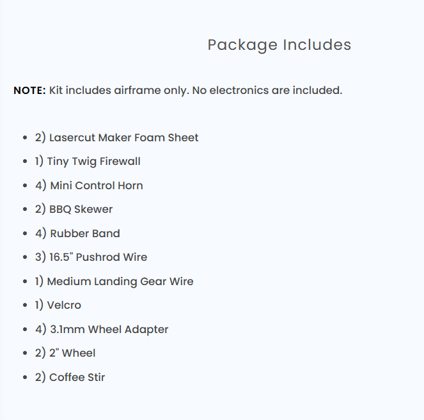Click the bullet beside Lasercut Maker Foam Sheet

(x=24, y=138)
